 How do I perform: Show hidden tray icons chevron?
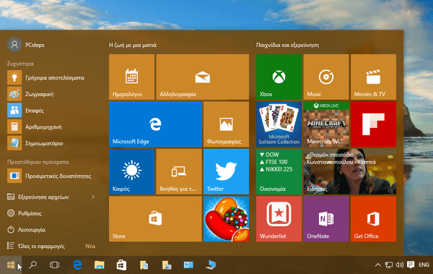point(377,265)
